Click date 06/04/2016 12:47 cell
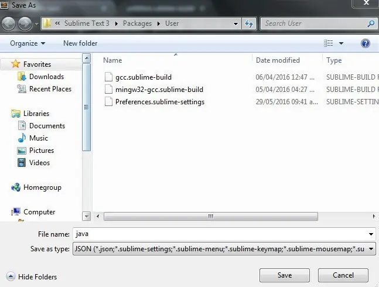Screen dimensions: 379x287 tap(285, 77)
